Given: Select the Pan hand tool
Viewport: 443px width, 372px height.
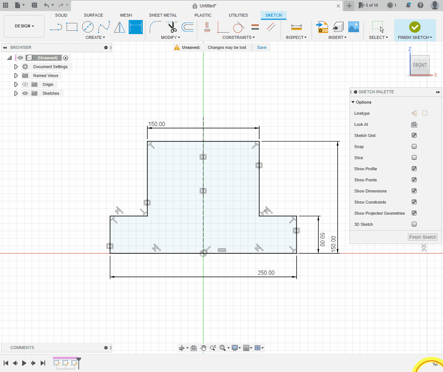Looking at the screenshot, I should click(x=203, y=348).
